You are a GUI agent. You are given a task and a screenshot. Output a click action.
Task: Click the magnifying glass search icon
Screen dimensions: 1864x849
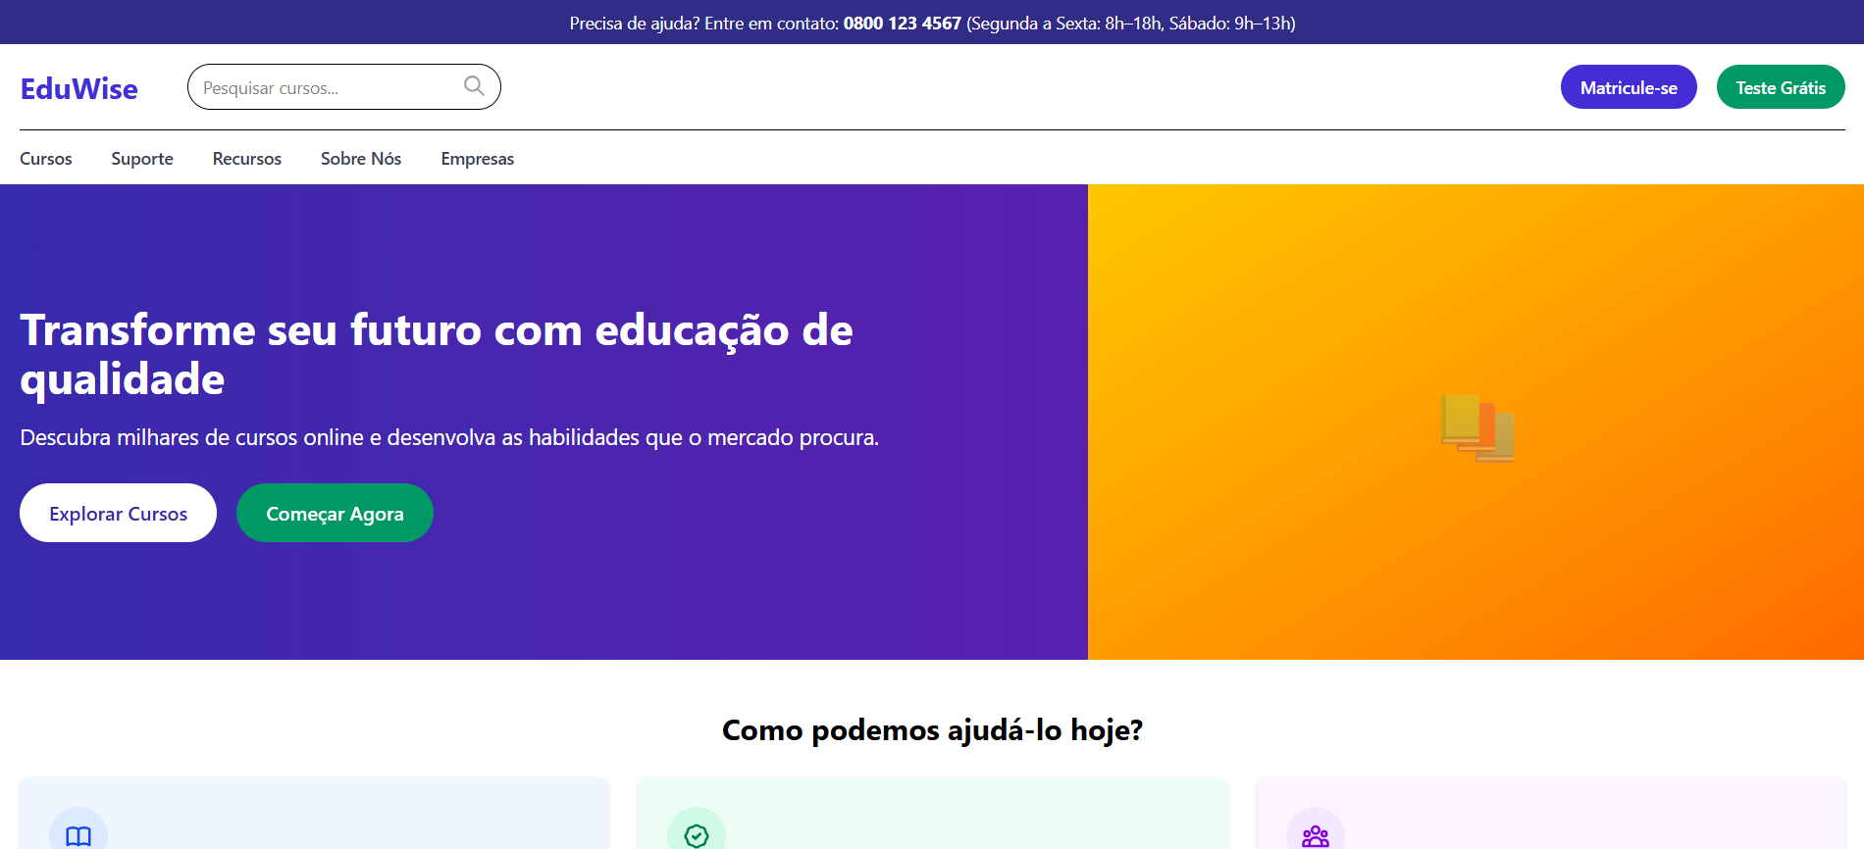(474, 86)
